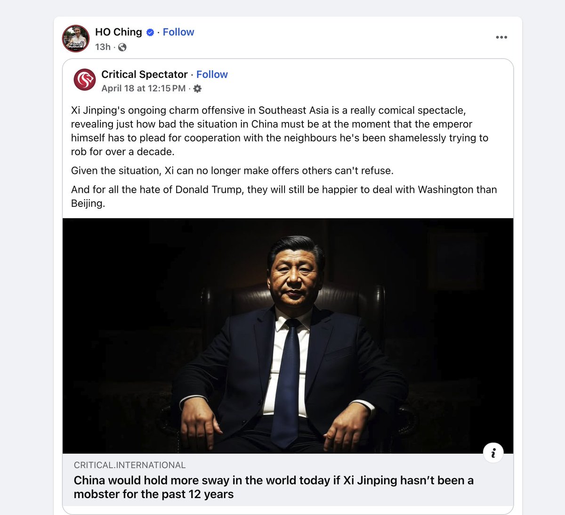The image size is (565, 515).
Task: Click the gray footer area of link card
Action: click(x=288, y=480)
